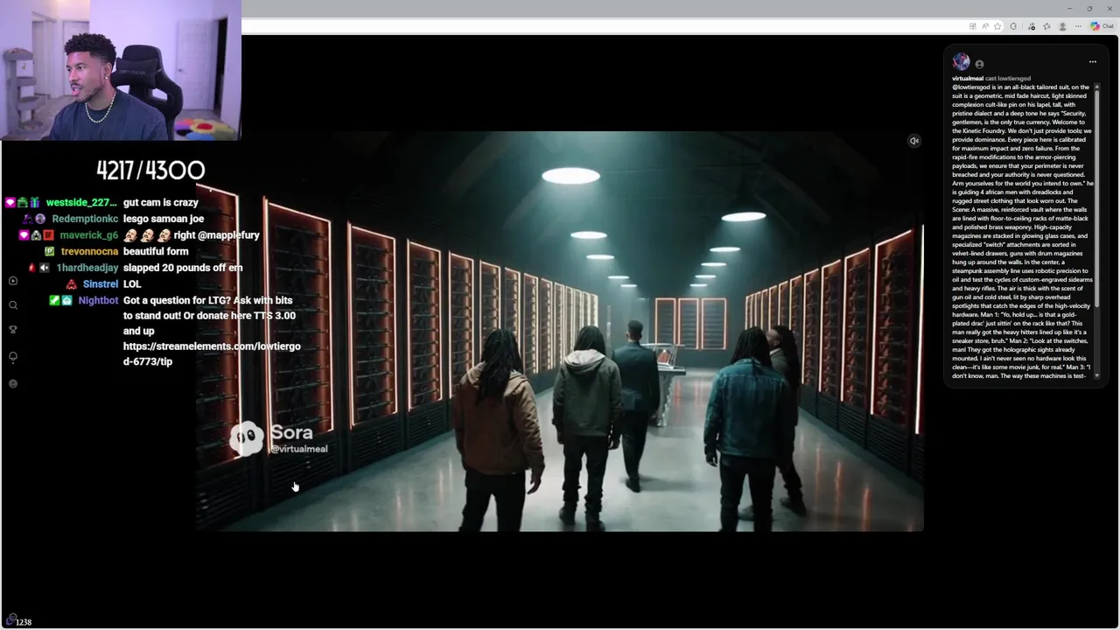Screen dimensions: 1120x630
Task: Click the Read aloud icon in address bar
Action: point(985,26)
